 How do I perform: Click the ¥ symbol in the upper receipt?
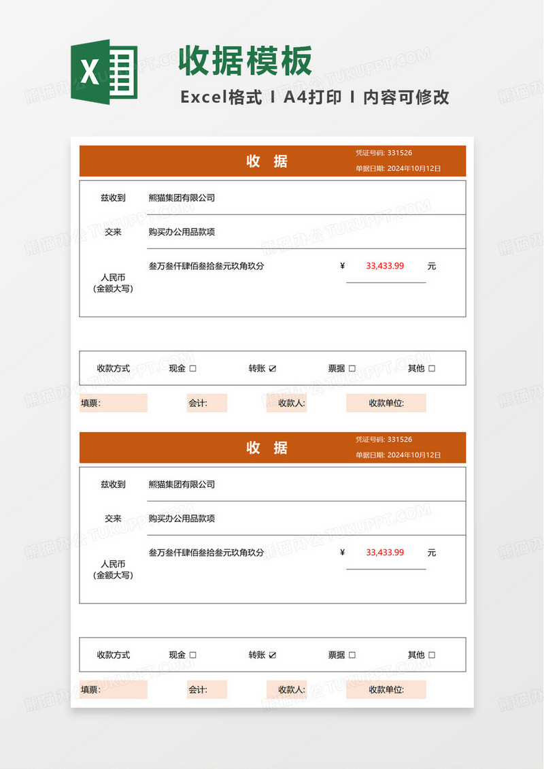pyautogui.click(x=342, y=266)
